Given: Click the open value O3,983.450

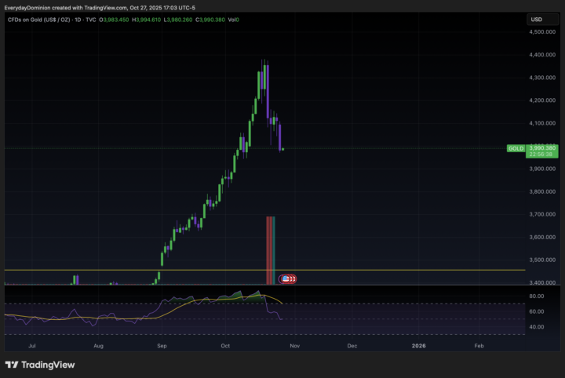Looking at the screenshot, I should [114, 20].
